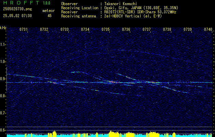Click the meteor count value 45
The height and width of the screenshot is (137, 215).
tap(50, 16)
